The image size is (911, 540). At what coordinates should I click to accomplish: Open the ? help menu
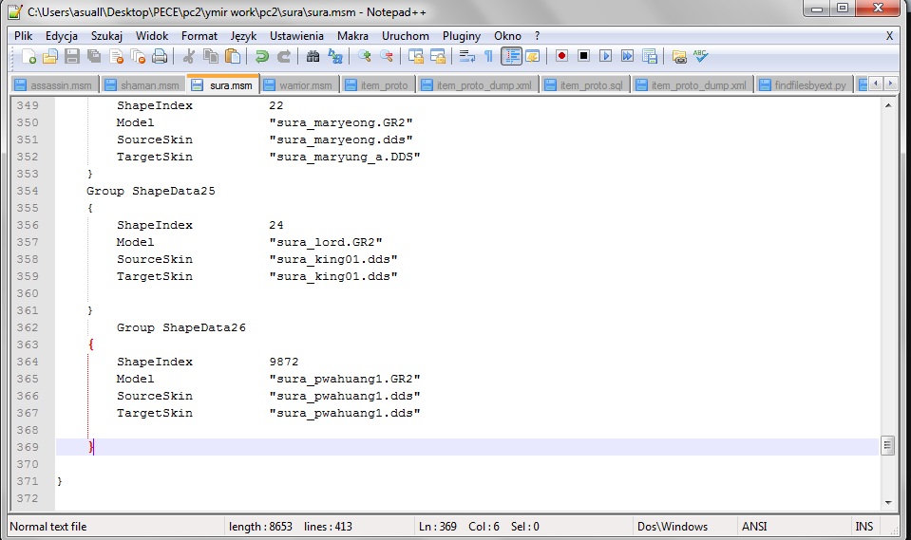[538, 36]
